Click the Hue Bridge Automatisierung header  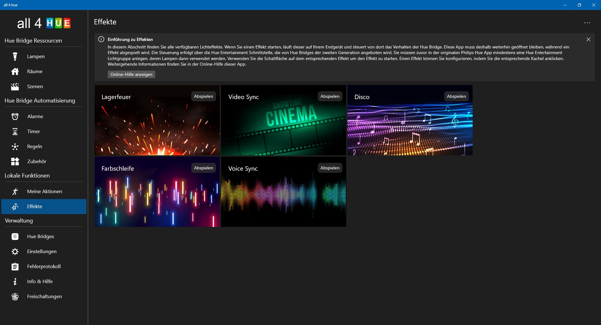click(40, 101)
